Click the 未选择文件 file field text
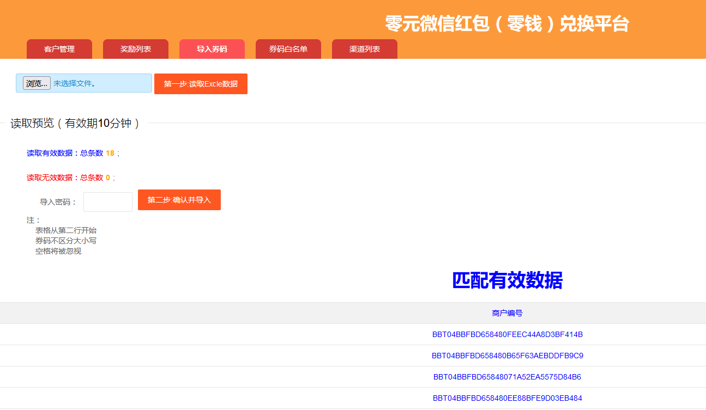The height and width of the screenshot is (410, 706). [x=74, y=84]
